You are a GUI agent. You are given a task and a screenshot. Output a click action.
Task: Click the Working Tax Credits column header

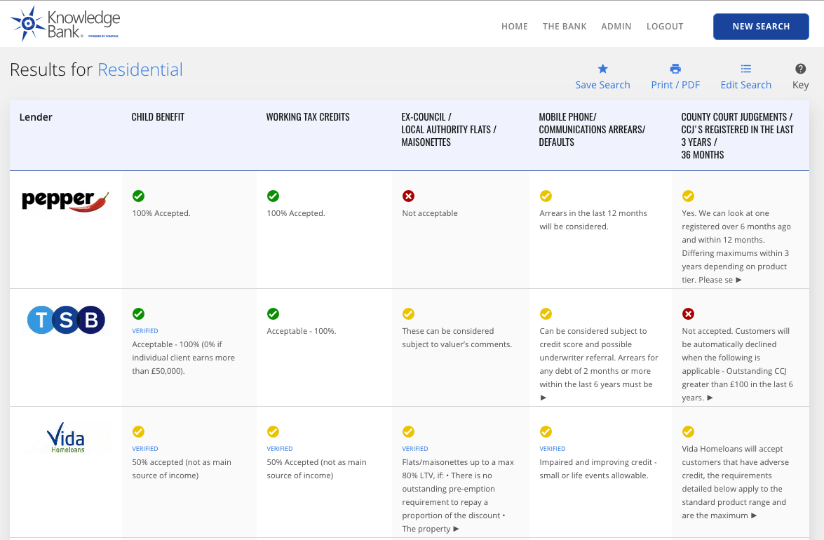(x=308, y=117)
